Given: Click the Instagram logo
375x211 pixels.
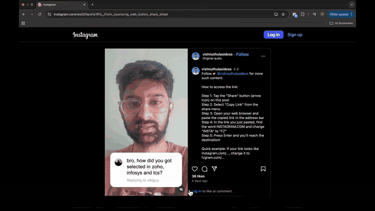Looking at the screenshot, I should 85,35.
